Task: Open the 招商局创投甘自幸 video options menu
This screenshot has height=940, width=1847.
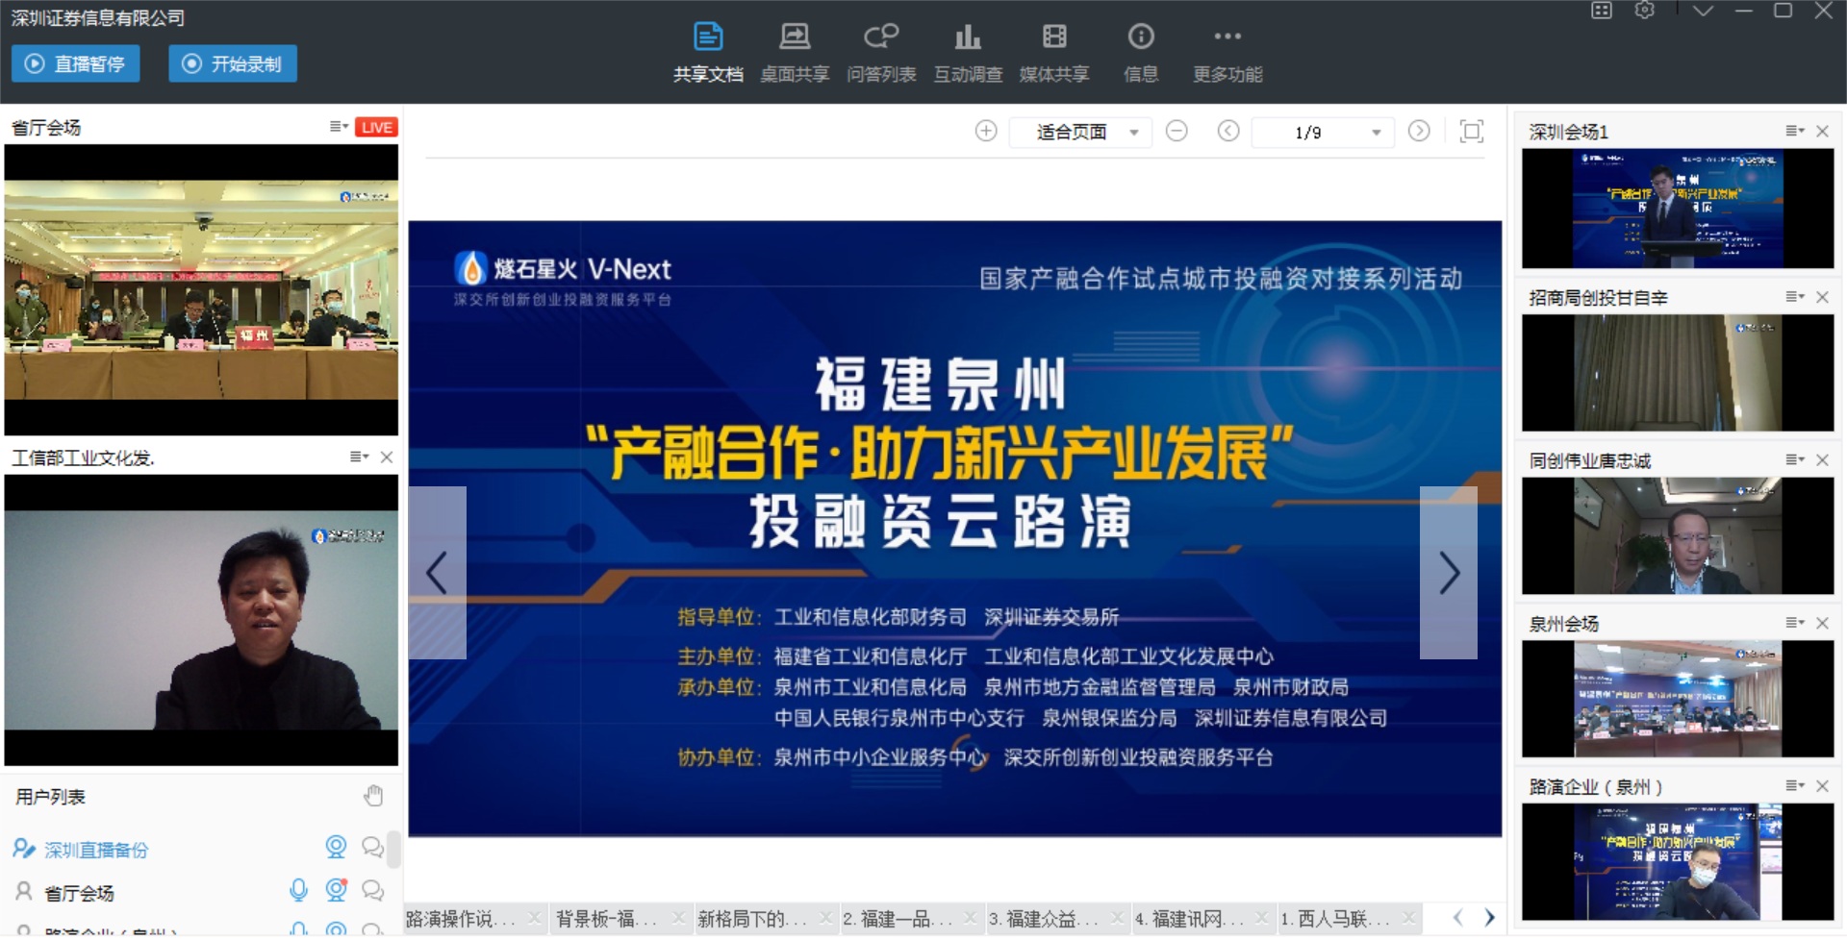Action: point(1795,297)
